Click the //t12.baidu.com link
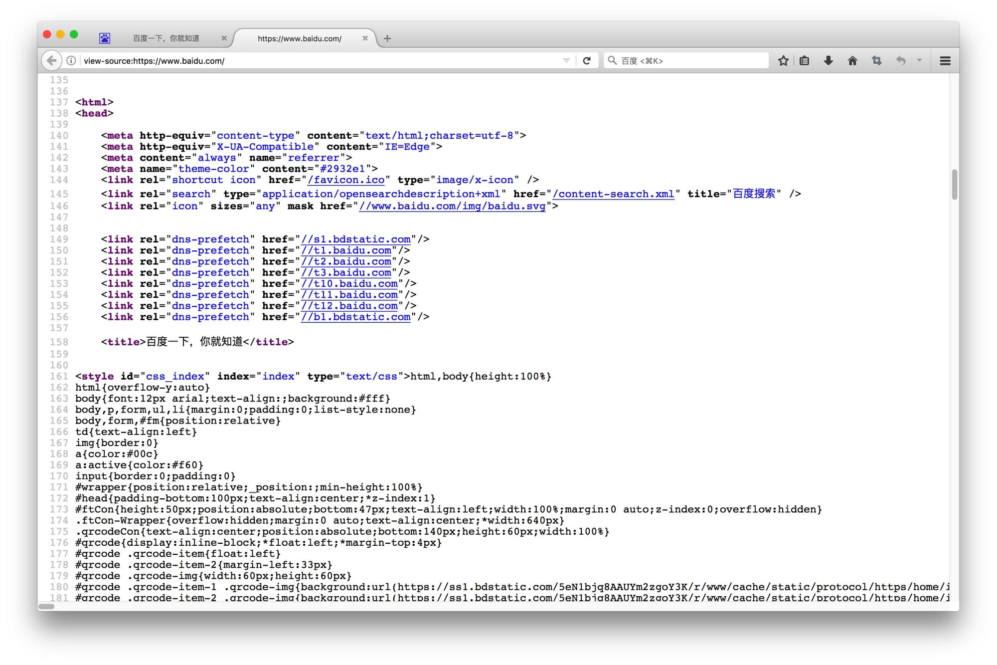Screen dimensions: 997x665 coord(349,306)
